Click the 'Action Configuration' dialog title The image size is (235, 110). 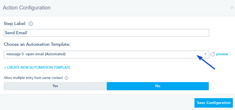pyautogui.click(x=27, y=8)
